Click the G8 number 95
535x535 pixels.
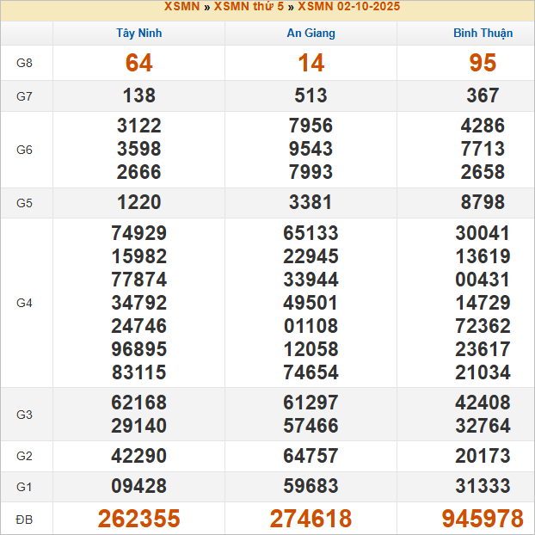pyautogui.click(x=483, y=63)
